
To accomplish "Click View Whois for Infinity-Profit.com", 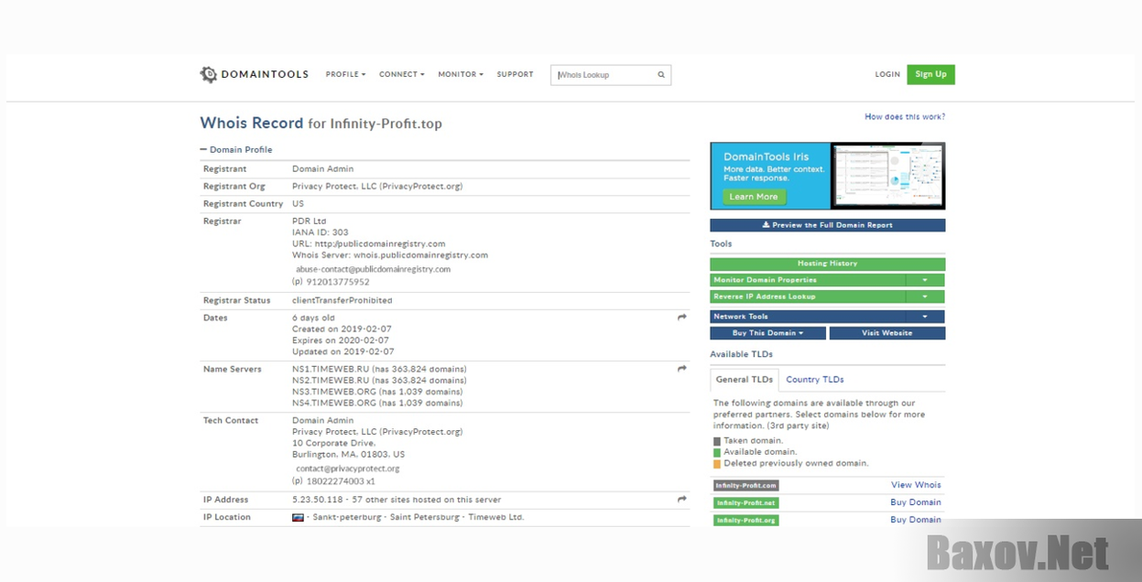I will tap(916, 485).
